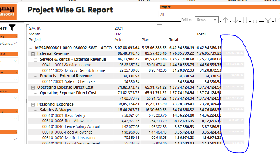
Task: Click the GJAHR field label
Action: point(34,28)
